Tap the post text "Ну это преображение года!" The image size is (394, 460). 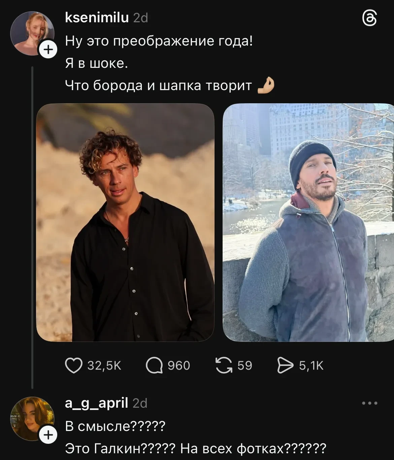(x=159, y=41)
